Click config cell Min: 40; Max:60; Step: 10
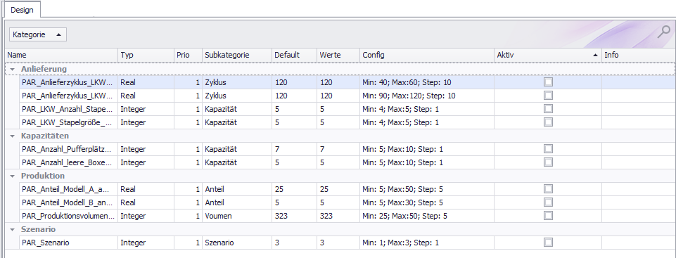This screenshot has width=676, height=258. (x=427, y=82)
